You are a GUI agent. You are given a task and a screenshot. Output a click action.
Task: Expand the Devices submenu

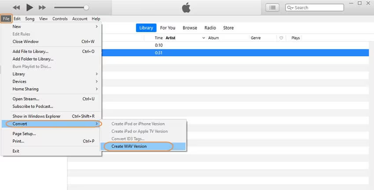pyautogui.click(x=51, y=81)
